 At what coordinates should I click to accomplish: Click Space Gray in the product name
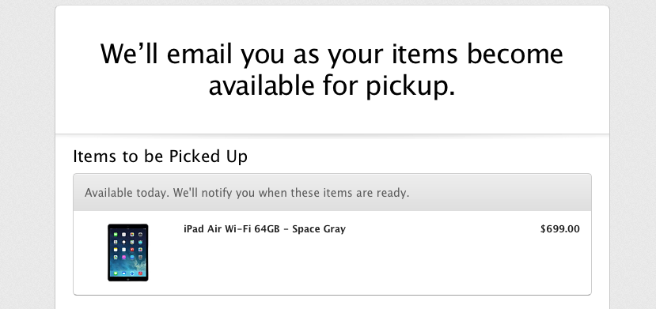(319, 229)
